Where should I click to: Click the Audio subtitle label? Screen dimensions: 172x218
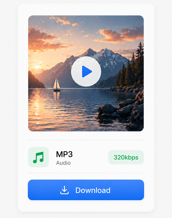(63, 163)
